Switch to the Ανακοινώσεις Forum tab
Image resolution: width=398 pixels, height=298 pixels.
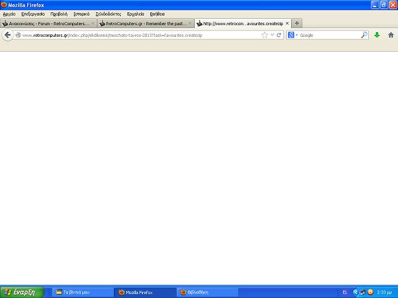(x=45, y=23)
